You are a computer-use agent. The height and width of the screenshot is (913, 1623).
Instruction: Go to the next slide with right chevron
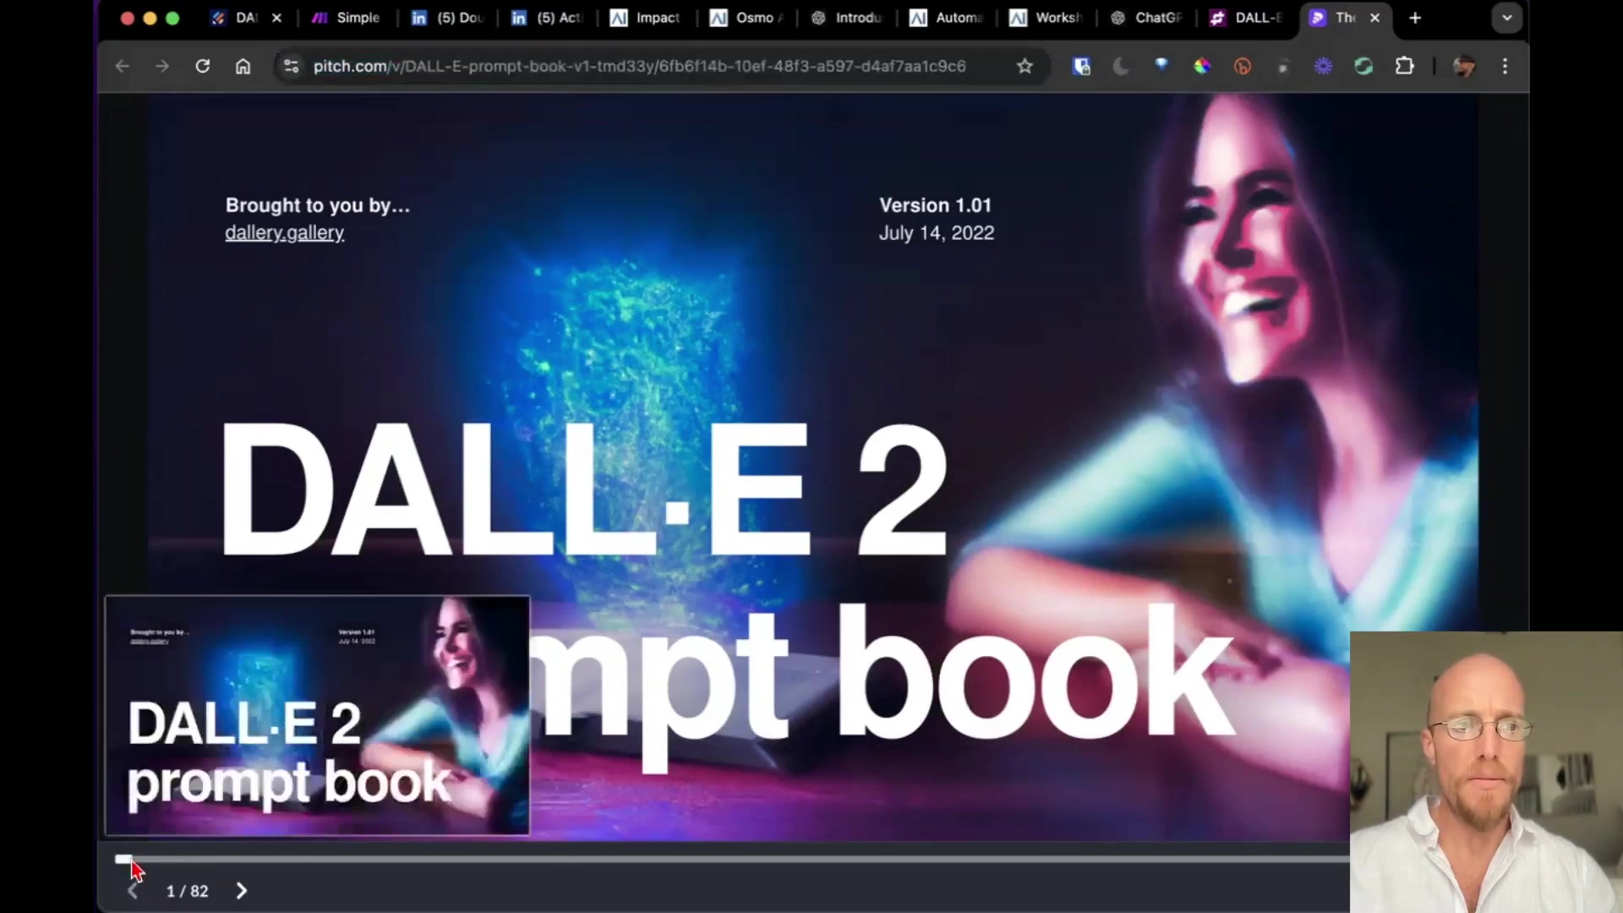242,891
